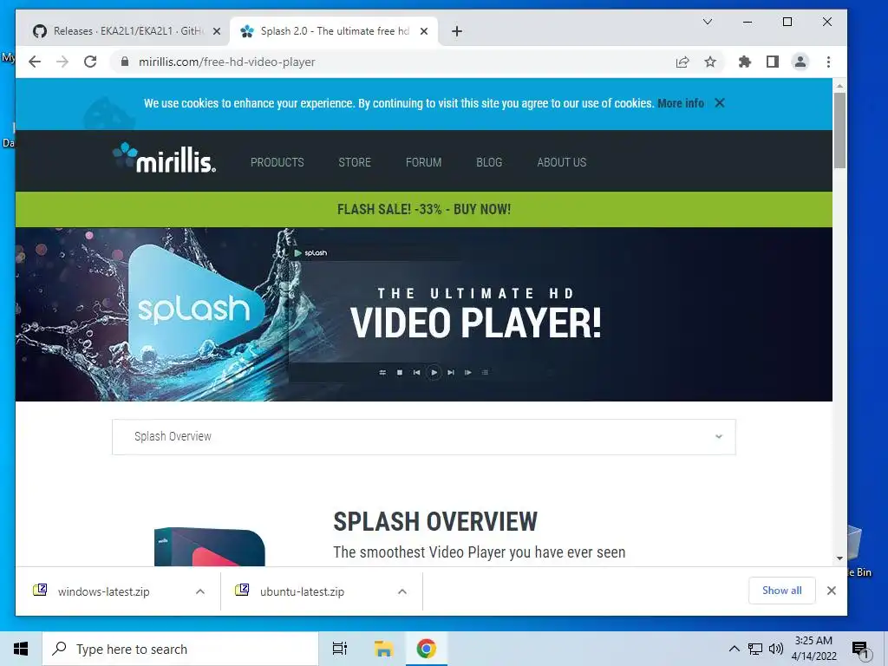The width and height of the screenshot is (888, 666).
Task: Open network status tray icon
Action: pos(755,649)
